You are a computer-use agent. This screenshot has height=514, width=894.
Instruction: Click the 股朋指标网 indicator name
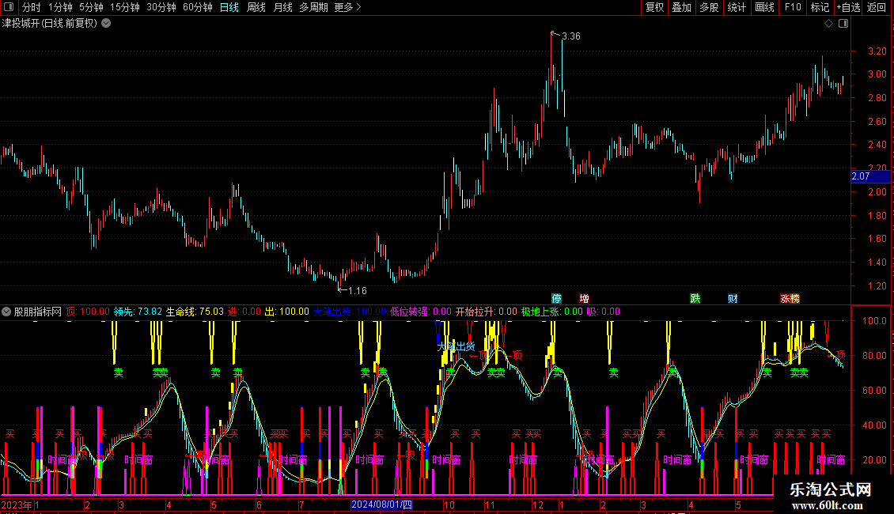[x=38, y=312]
